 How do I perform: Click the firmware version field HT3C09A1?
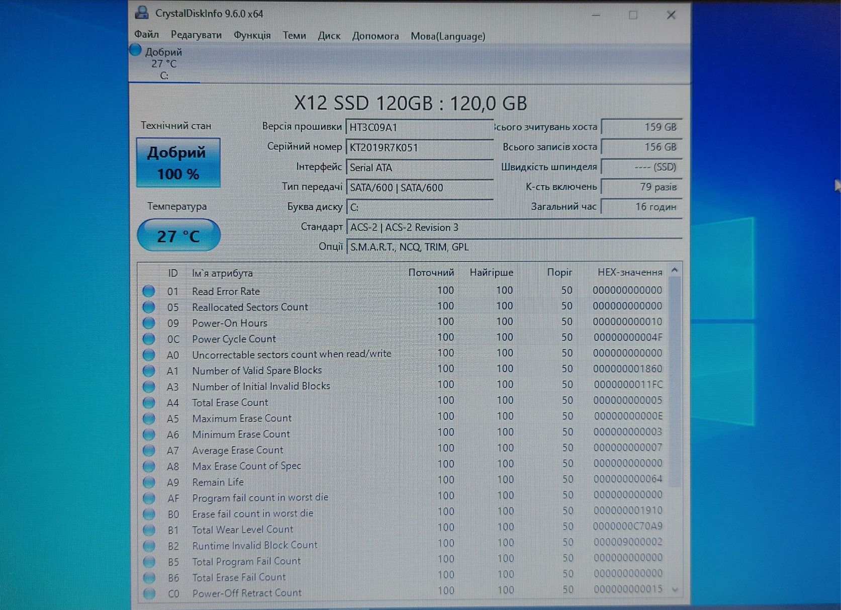420,127
